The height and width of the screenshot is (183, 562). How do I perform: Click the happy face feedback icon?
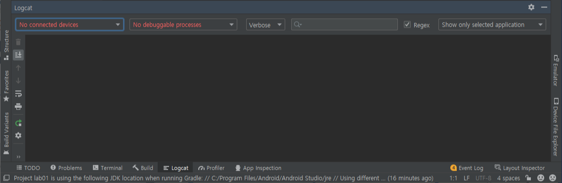tap(541, 178)
